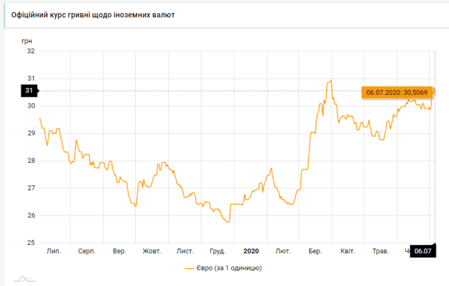
Task: Click the highest peak of the euro line
Action: [x=331, y=81]
